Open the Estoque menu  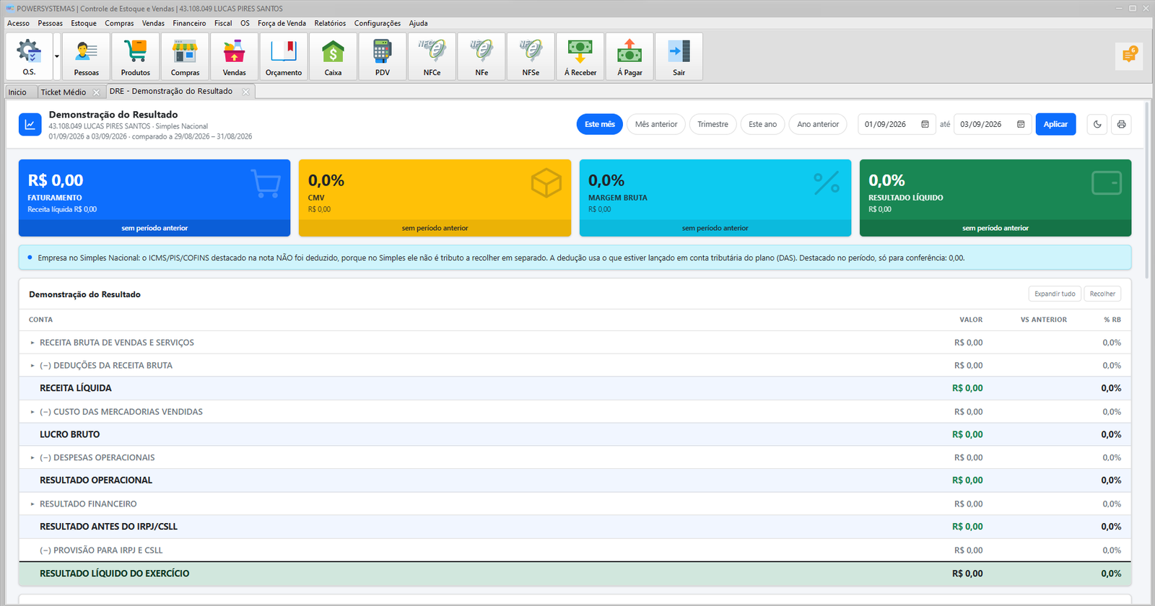(84, 23)
